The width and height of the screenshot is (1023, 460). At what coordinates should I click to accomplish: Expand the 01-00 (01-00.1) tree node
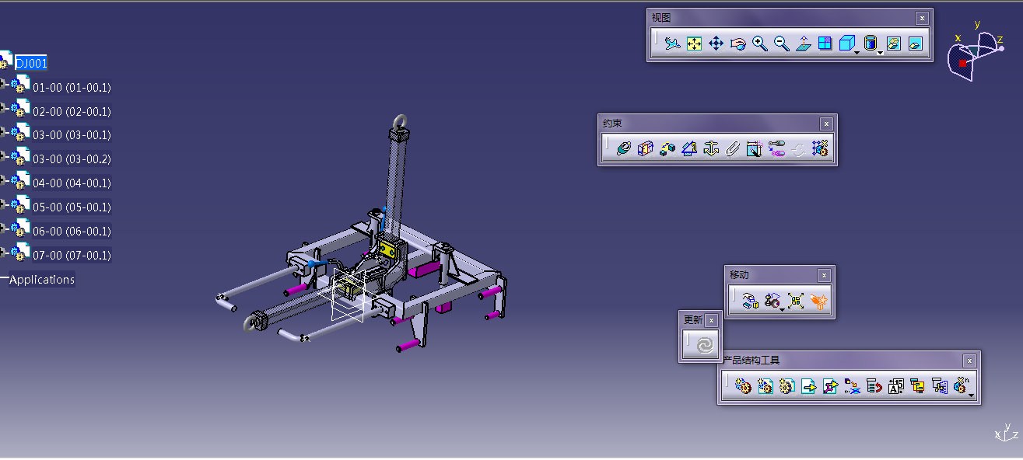tap(4, 84)
